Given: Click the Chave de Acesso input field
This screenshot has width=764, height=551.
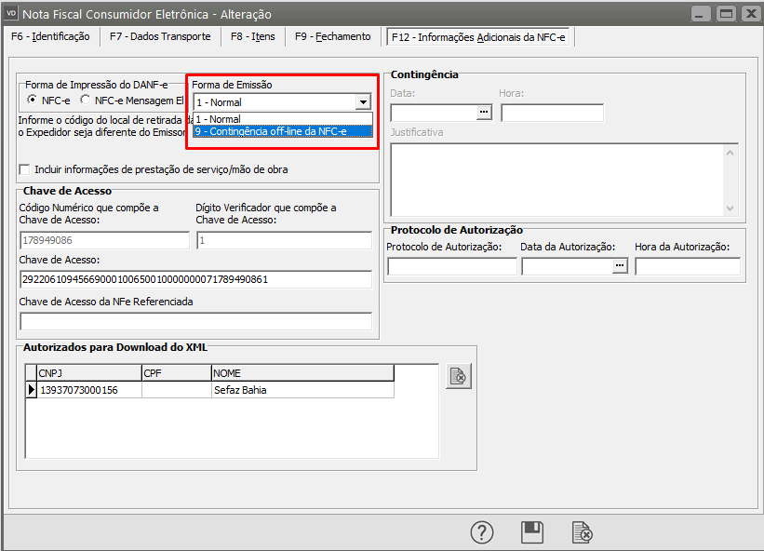Looking at the screenshot, I should pos(194,279).
